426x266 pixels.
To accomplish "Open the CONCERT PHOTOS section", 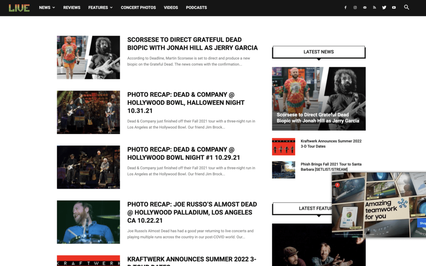I will [x=138, y=7].
